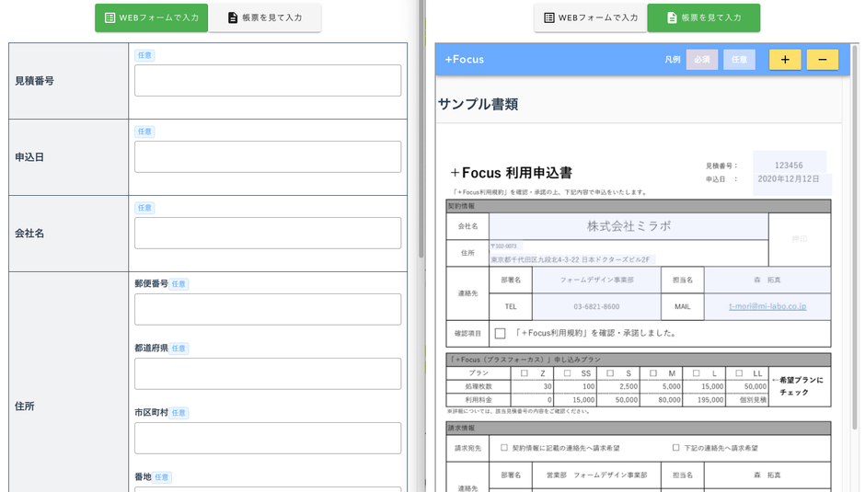865x492 pixels.
Task: Check '下記の連絡先へ請求希望' checkbox
Action: click(x=675, y=448)
